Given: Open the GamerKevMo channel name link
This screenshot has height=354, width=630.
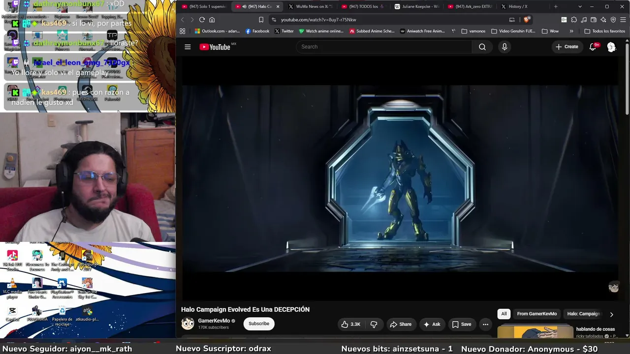Looking at the screenshot, I should [214, 321].
